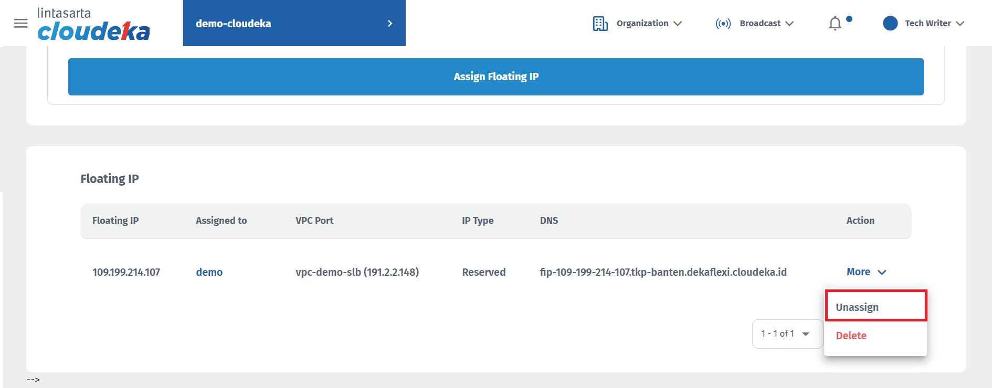Click the Broadcast signal icon
This screenshot has width=992, height=388.
(723, 24)
